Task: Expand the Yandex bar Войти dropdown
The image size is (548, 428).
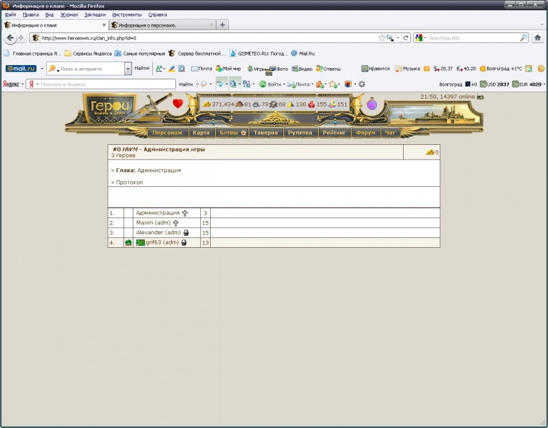Action: pyautogui.click(x=284, y=85)
